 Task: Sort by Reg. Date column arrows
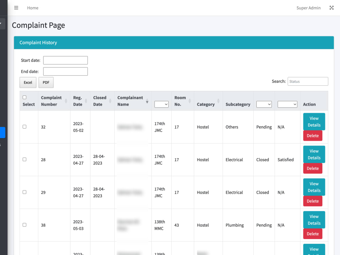click(x=86, y=101)
